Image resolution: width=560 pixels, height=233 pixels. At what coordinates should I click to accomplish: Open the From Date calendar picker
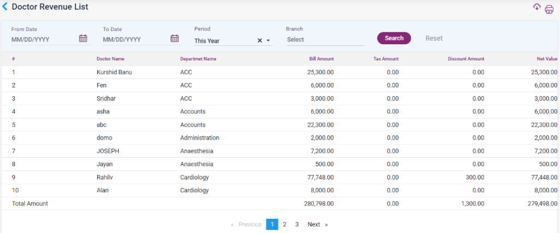coord(83,39)
